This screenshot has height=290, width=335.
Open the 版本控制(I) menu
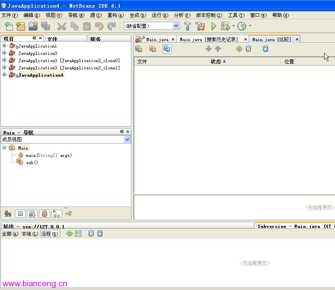click(209, 15)
